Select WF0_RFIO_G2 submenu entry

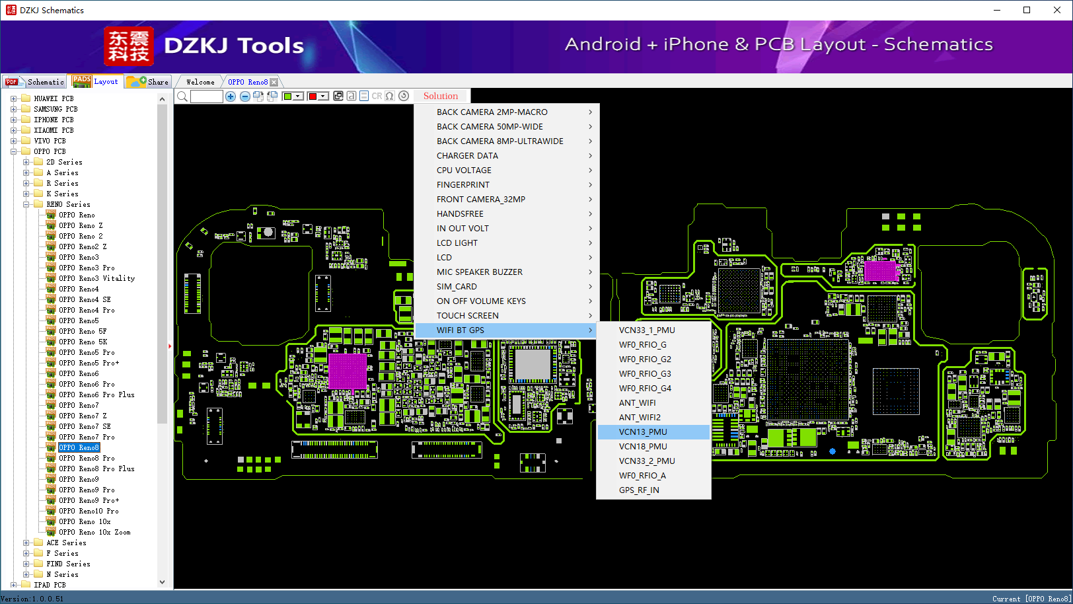pyautogui.click(x=653, y=359)
